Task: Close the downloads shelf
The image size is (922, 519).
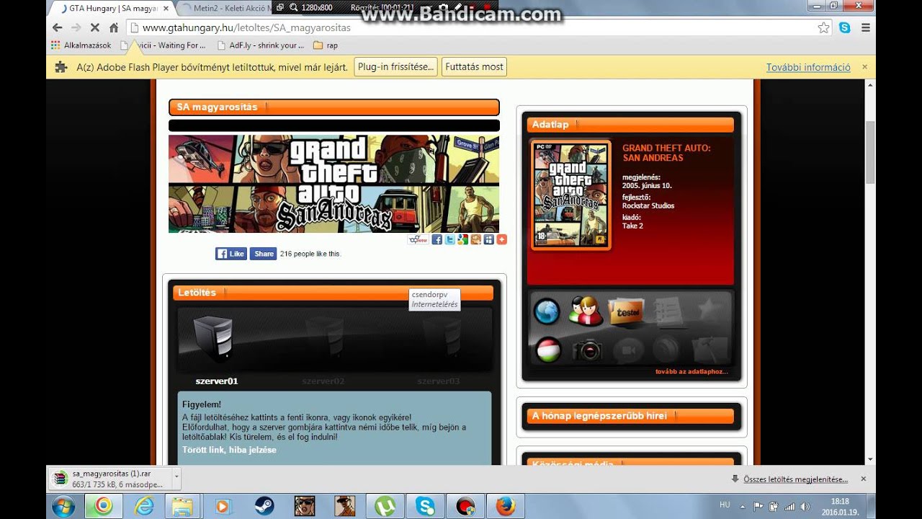Action: [864, 479]
